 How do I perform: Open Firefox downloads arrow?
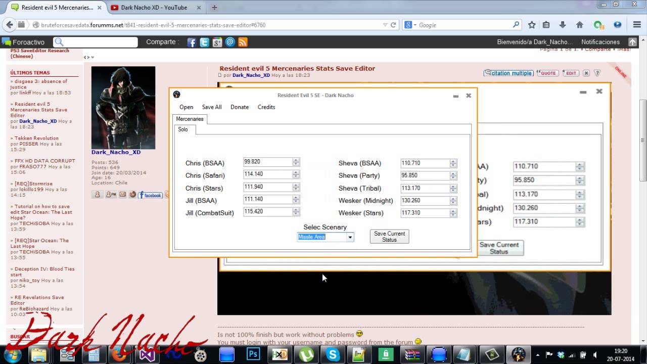(563, 25)
